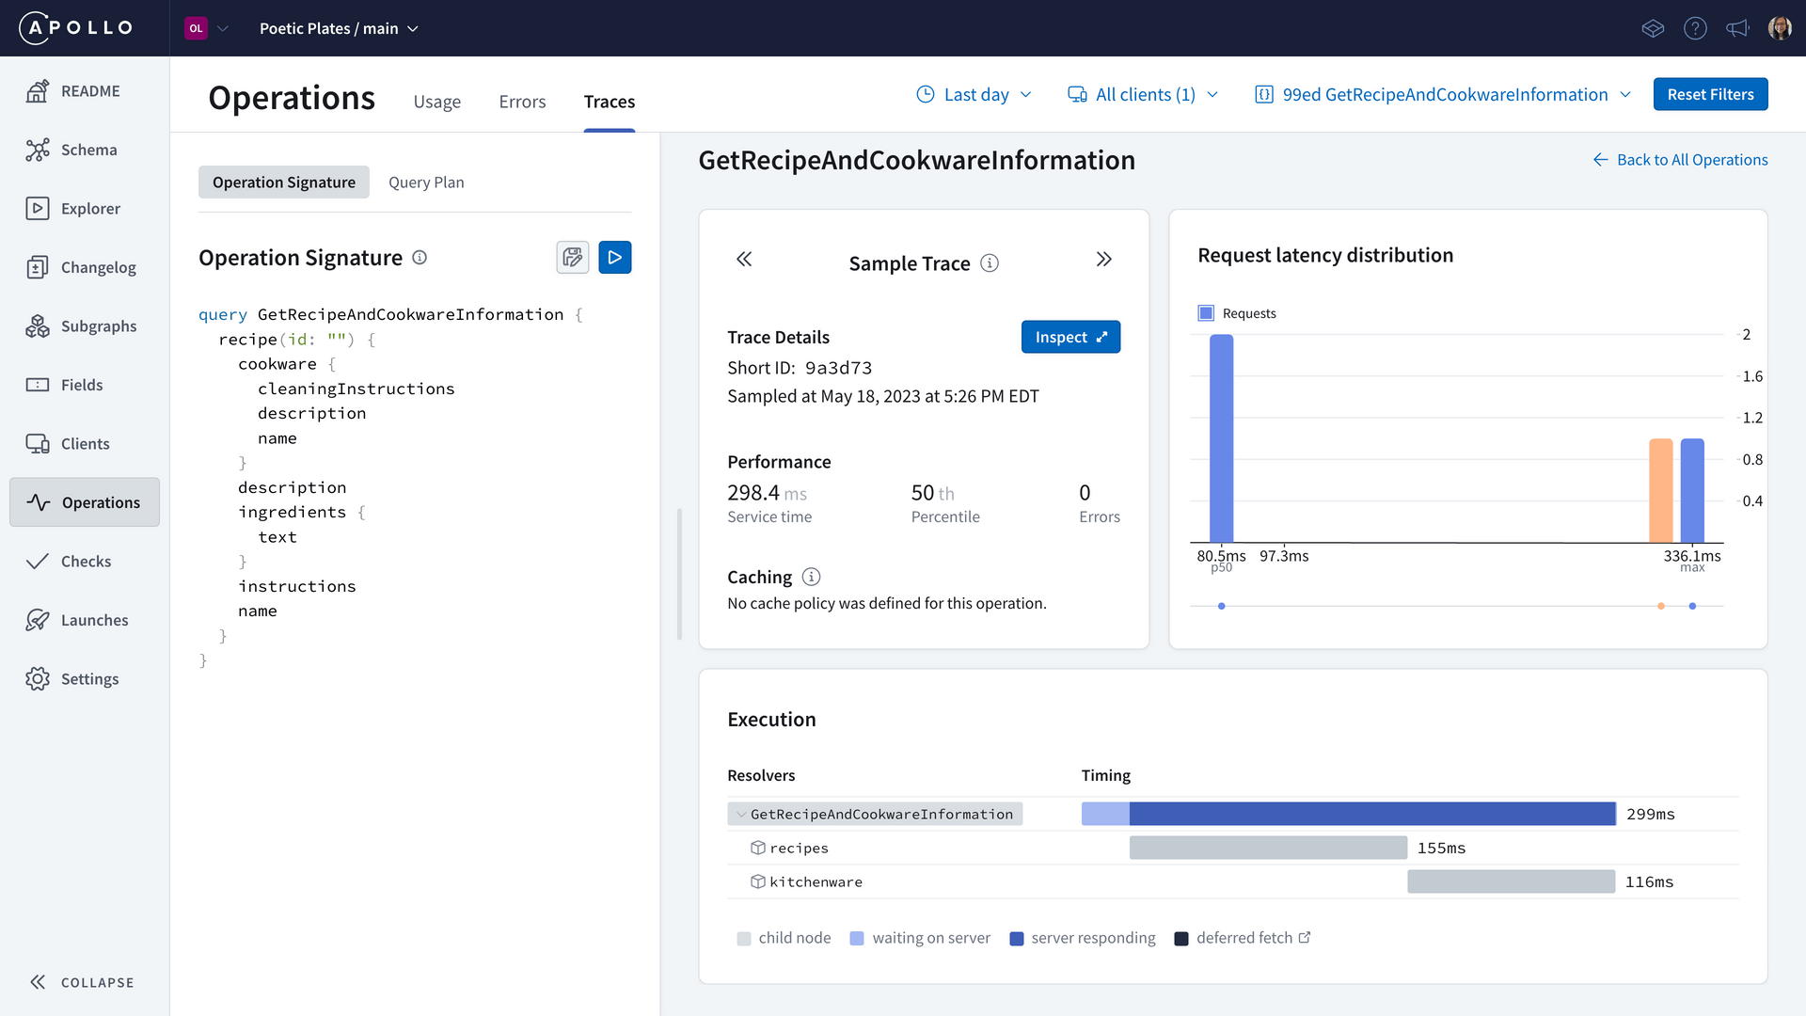This screenshot has width=1806, height=1016.
Task: Toggle Checks section in left sidebar
Action: (x=87, y=560)
